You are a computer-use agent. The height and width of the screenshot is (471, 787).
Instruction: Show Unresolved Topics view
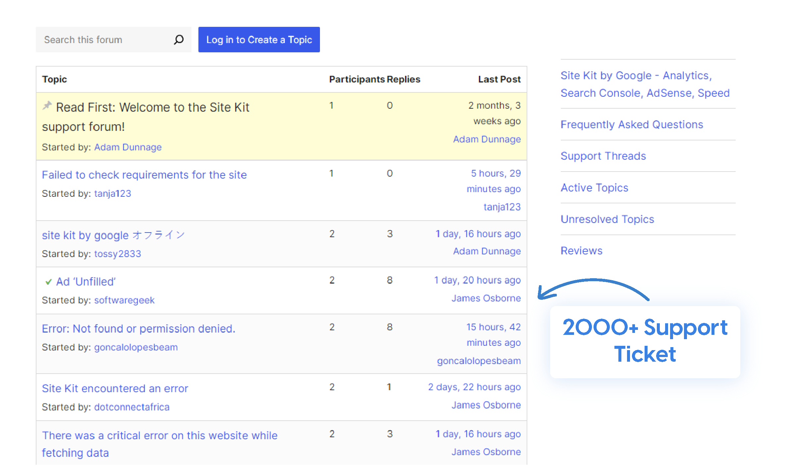[x=607, y=219]
